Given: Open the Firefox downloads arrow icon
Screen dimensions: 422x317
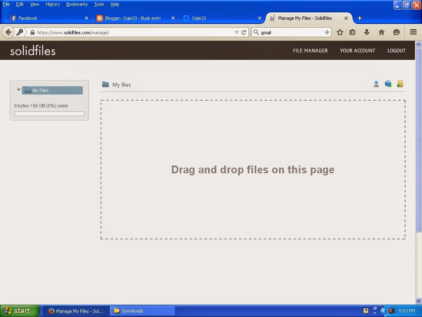Looking at the screenshot, I should click(x=367, y=32).
